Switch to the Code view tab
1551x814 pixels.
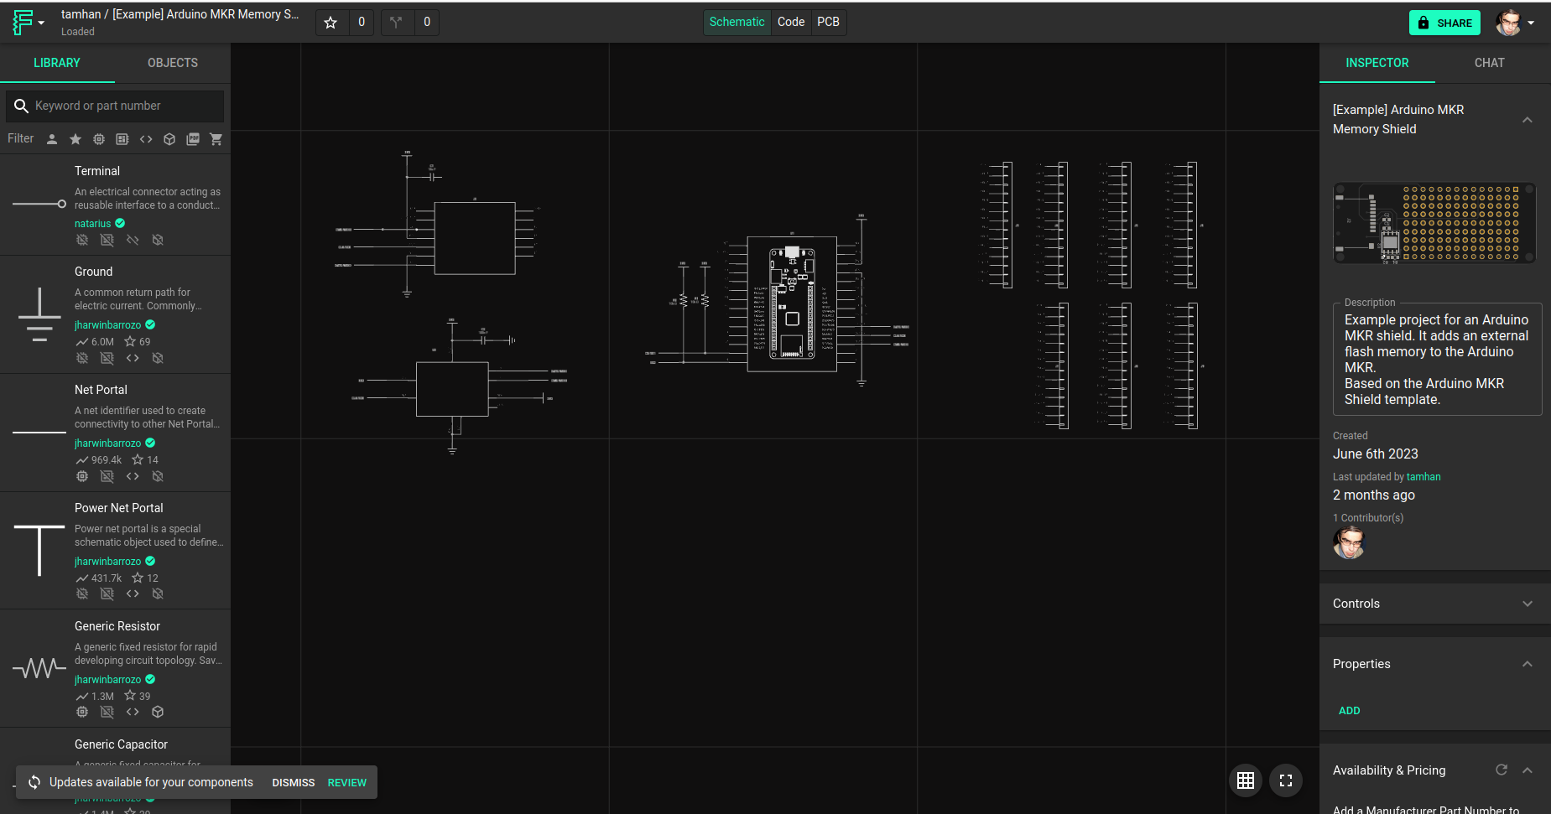click(x=791, y=22)
